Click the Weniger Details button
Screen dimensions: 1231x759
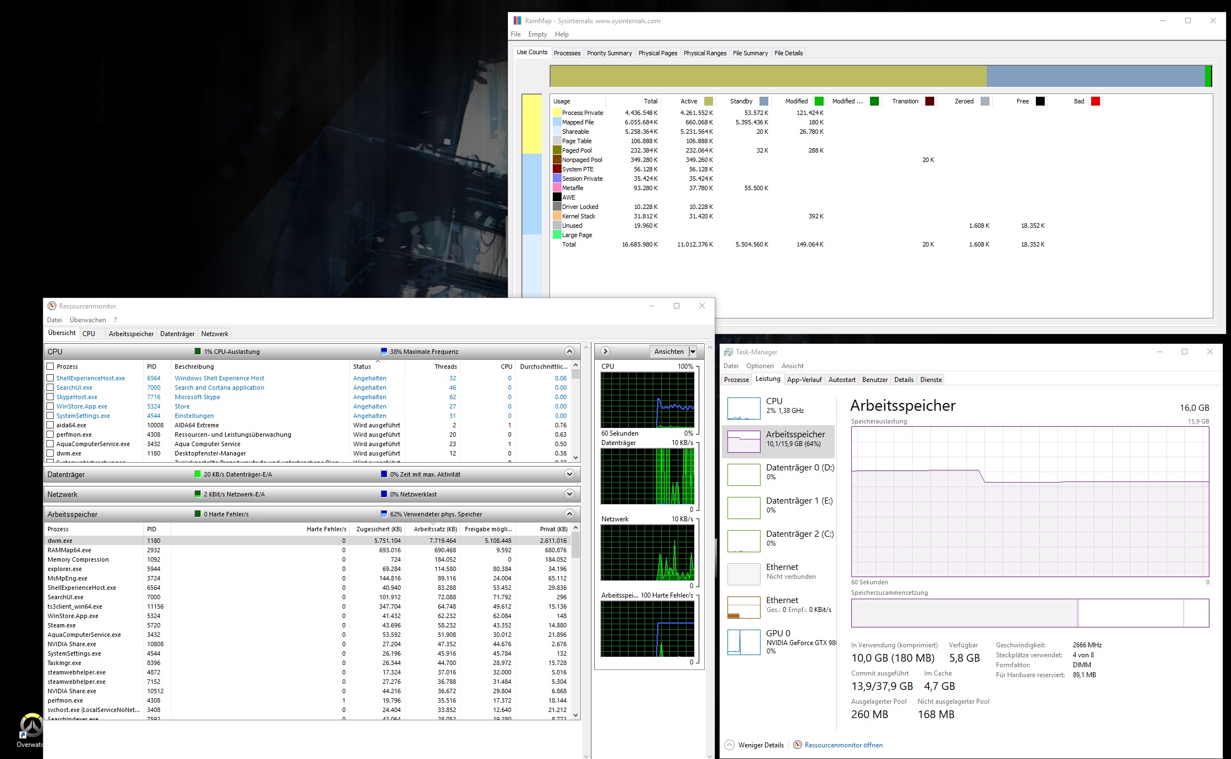(761, 745)
